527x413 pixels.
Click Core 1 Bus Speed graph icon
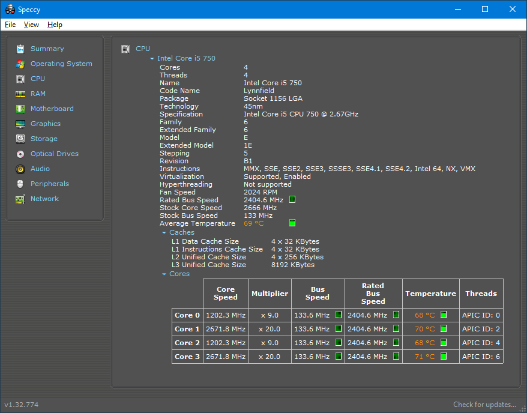pos(339,328)
